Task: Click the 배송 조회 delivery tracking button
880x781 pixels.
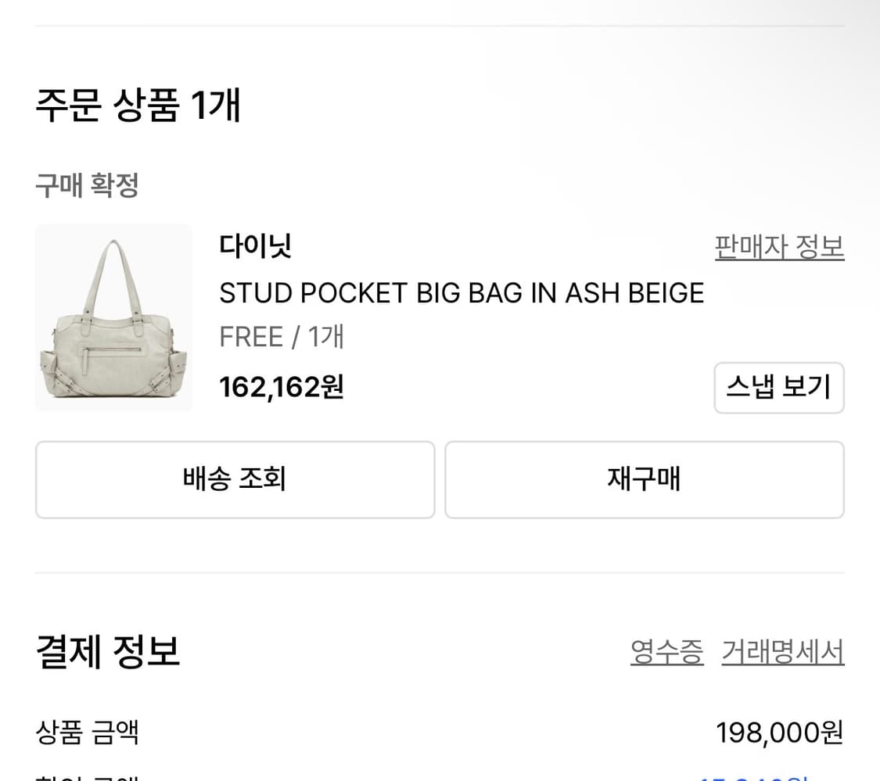Action: 235,479
